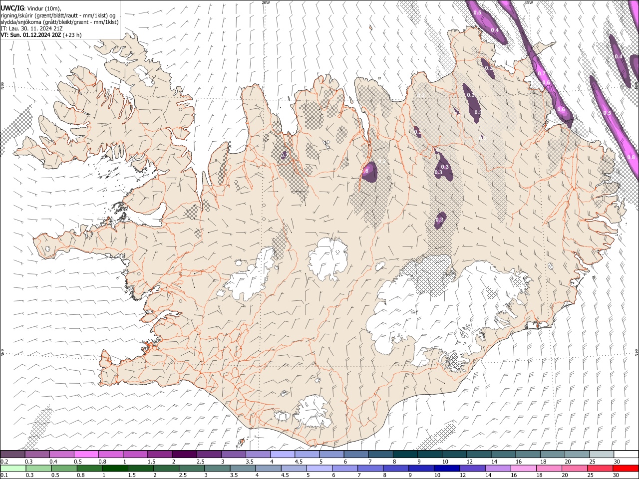Click the dark teal 8 mm snow swatch
The image size is (639, 479).
405,454
